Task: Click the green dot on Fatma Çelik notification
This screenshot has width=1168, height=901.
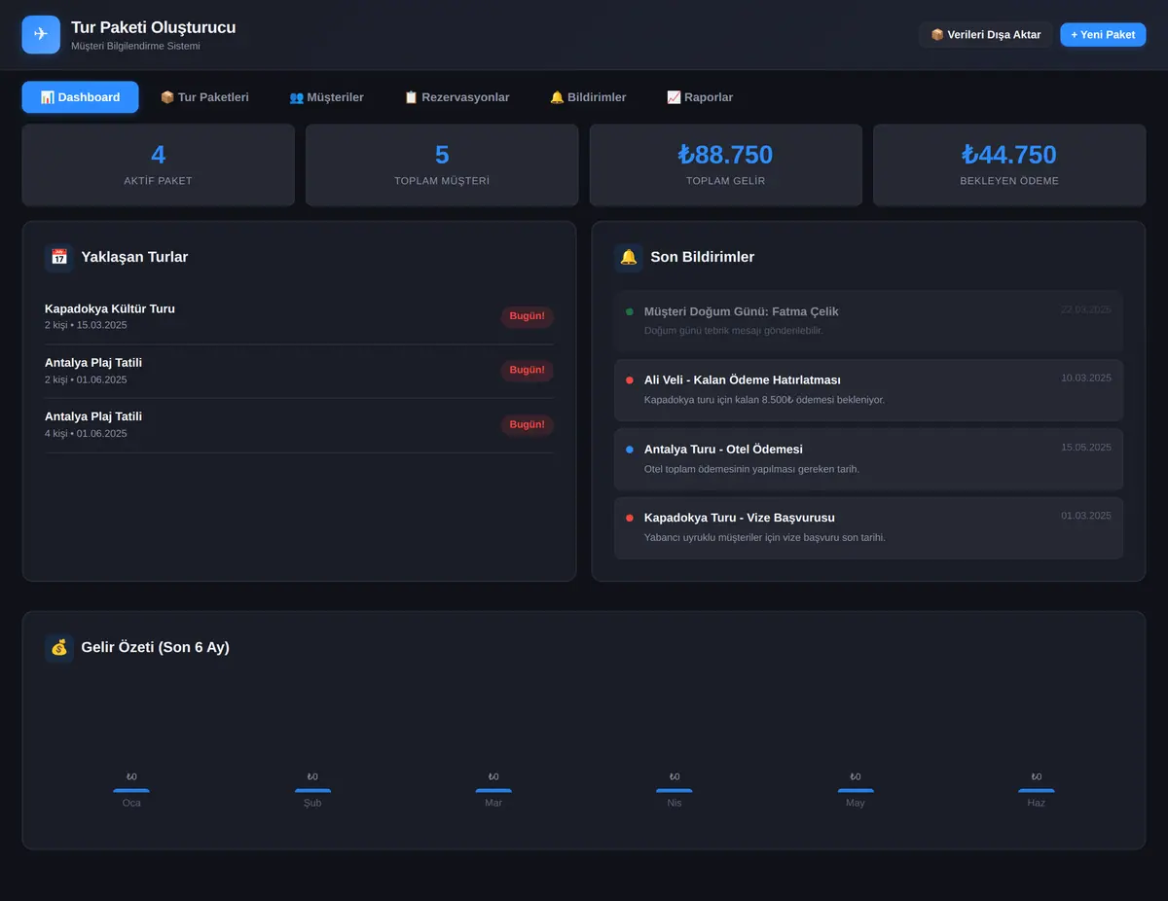Action: pyautogui.click(x=630, y=311)
